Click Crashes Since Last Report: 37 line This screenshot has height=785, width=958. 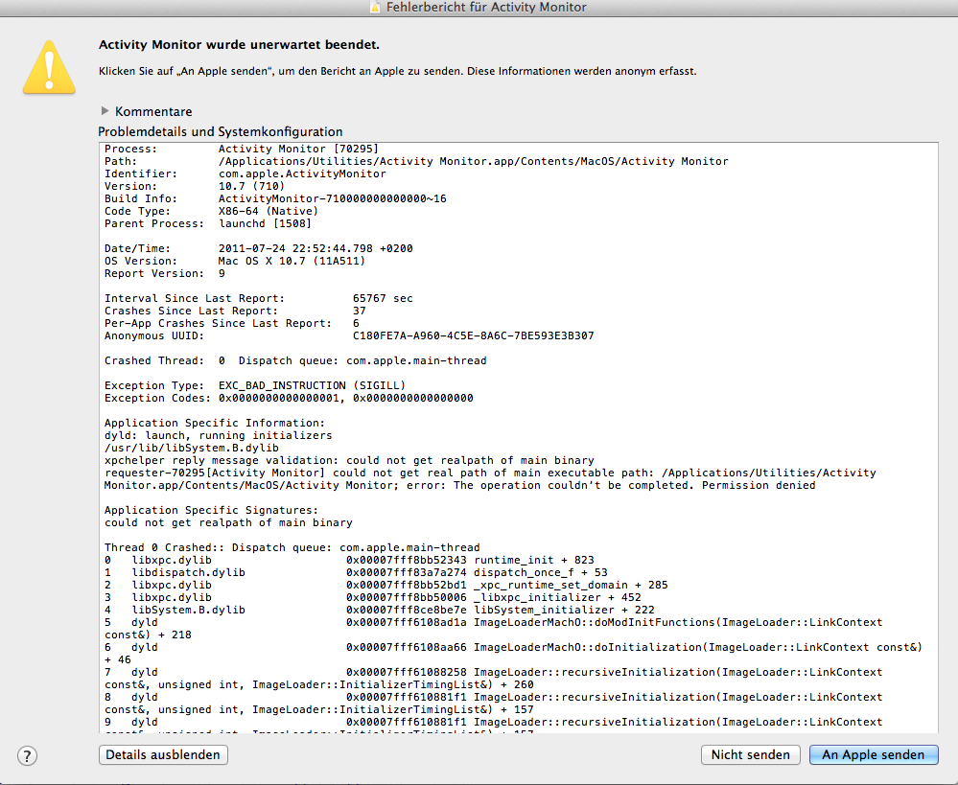click(235, 311)
